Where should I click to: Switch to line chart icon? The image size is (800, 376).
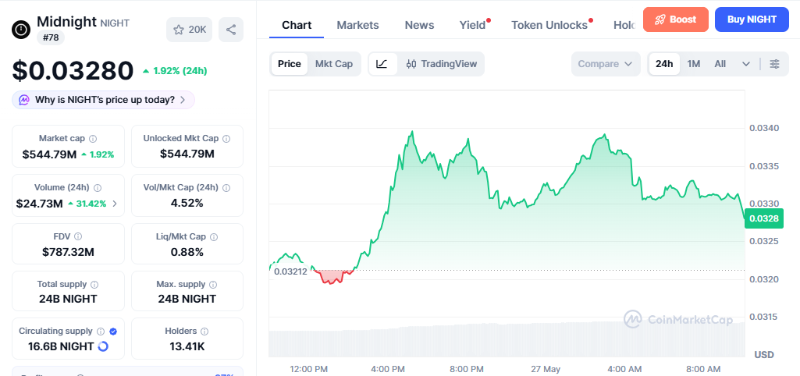tap(382, 64)
